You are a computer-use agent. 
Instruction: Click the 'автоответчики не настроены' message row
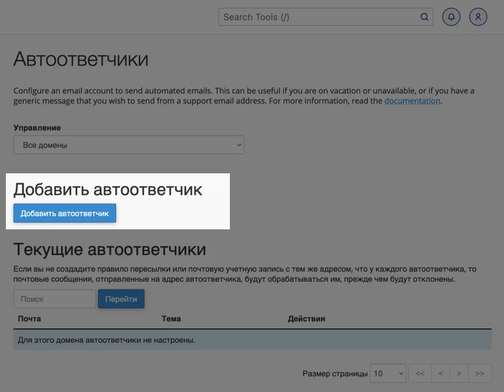(x=252, y=340)
